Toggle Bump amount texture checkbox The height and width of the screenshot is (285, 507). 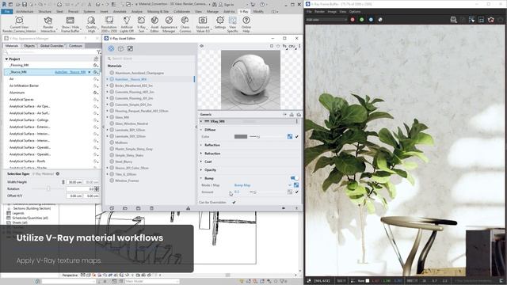[x=296, y=192]
